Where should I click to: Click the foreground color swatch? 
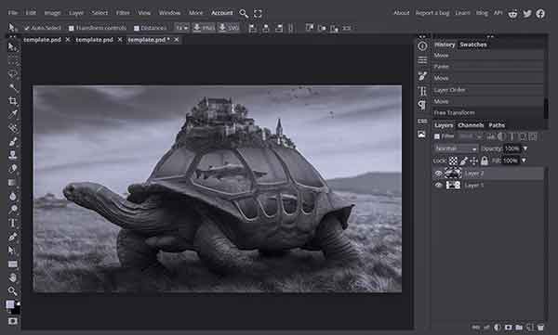pyautogui.click(x=10, y=304)
